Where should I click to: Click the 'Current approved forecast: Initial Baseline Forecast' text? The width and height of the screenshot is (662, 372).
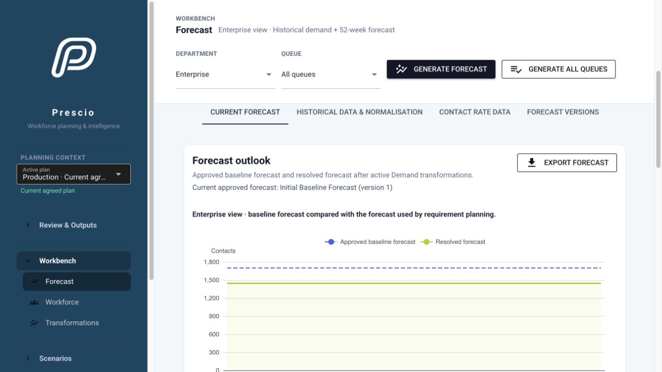pyautogui.click(x=292, y=188)
